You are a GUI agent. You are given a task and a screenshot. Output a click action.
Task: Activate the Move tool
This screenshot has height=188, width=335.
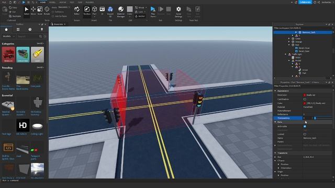[33, 10]
